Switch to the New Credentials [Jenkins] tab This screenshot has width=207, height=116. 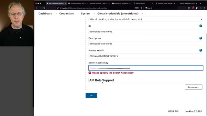tap(56, 4)
